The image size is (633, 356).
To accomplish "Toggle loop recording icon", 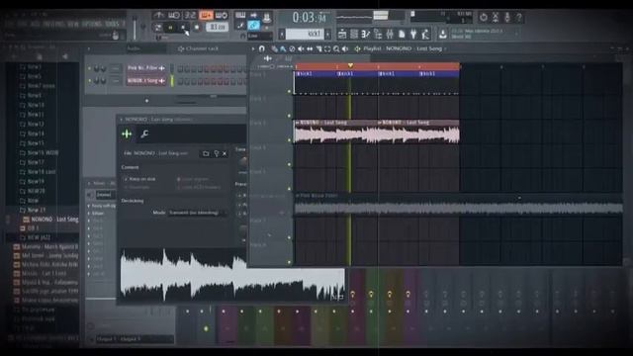I will [222, 16].
